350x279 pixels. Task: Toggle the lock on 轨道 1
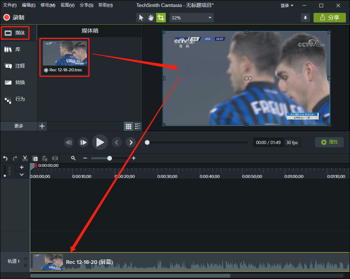(26, 265)
